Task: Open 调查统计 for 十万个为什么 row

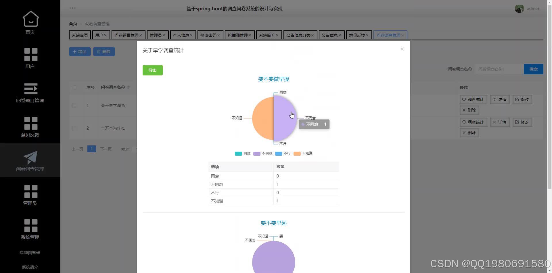Action: coord(473,122)
